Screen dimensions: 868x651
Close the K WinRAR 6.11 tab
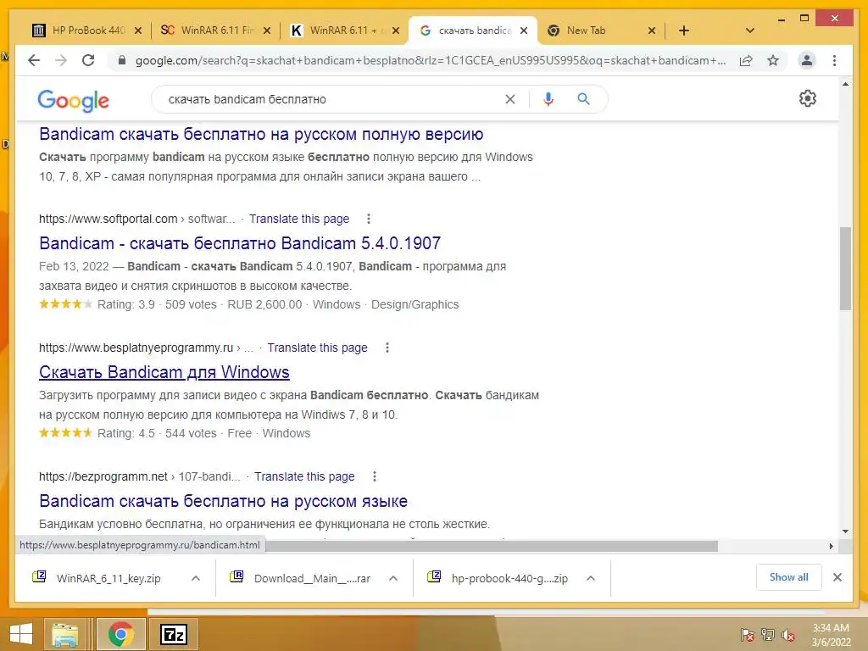pos(395,31)
